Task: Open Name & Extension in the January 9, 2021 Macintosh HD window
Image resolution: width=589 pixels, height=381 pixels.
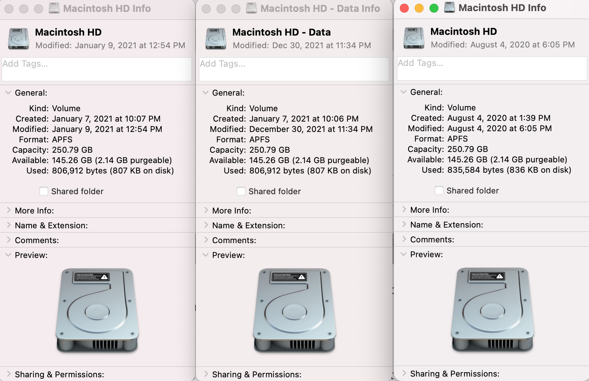Action: pos(9,225)
